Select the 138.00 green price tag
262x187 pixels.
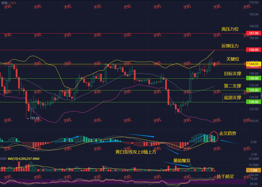click(254, 78)
